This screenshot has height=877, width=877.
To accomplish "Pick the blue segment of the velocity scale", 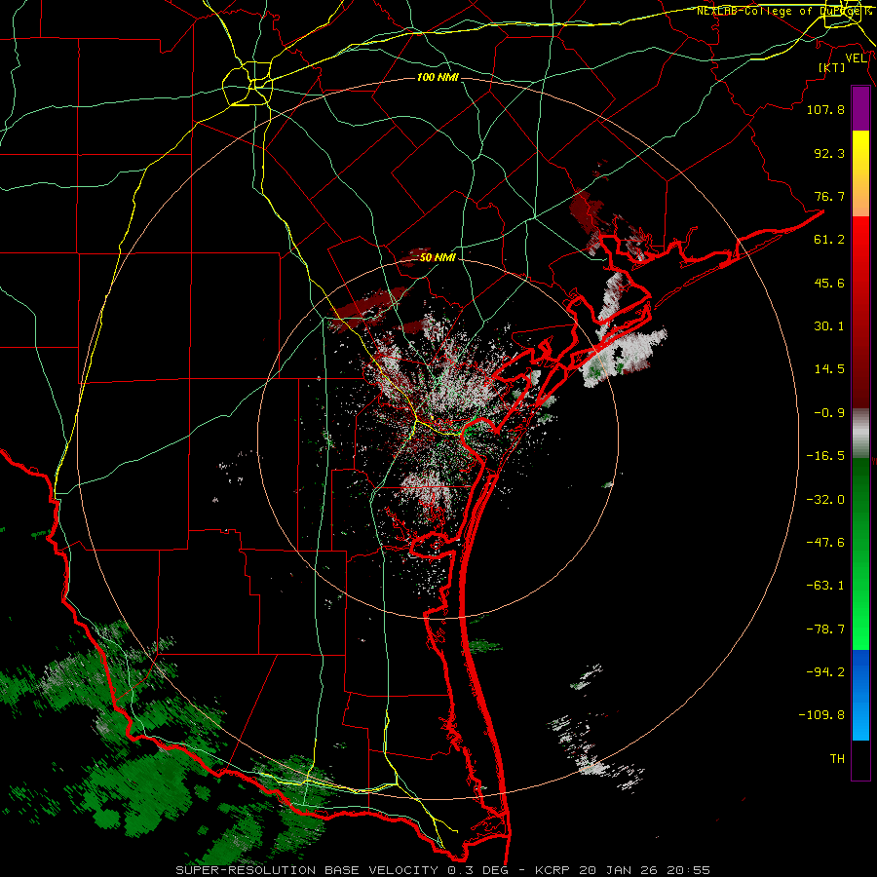I will click(860, 695).
